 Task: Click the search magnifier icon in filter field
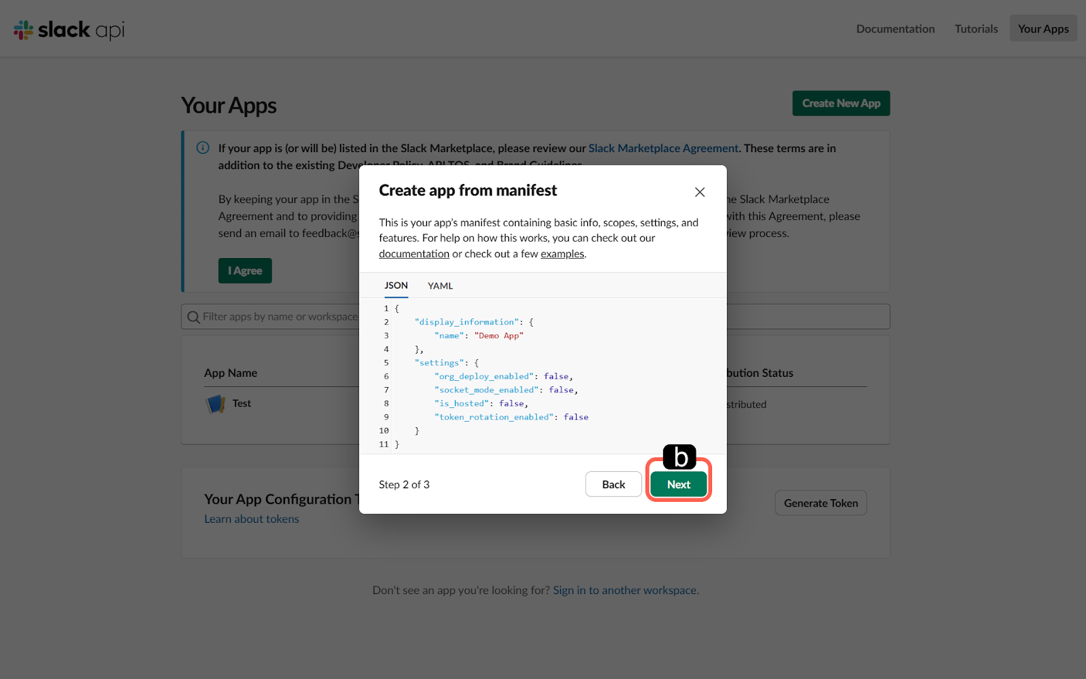193,317
